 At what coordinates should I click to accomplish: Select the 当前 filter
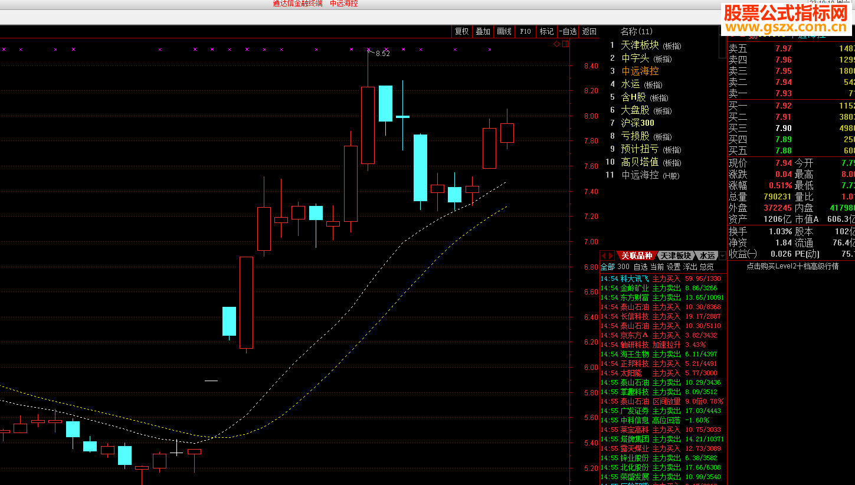coord(657,267)
